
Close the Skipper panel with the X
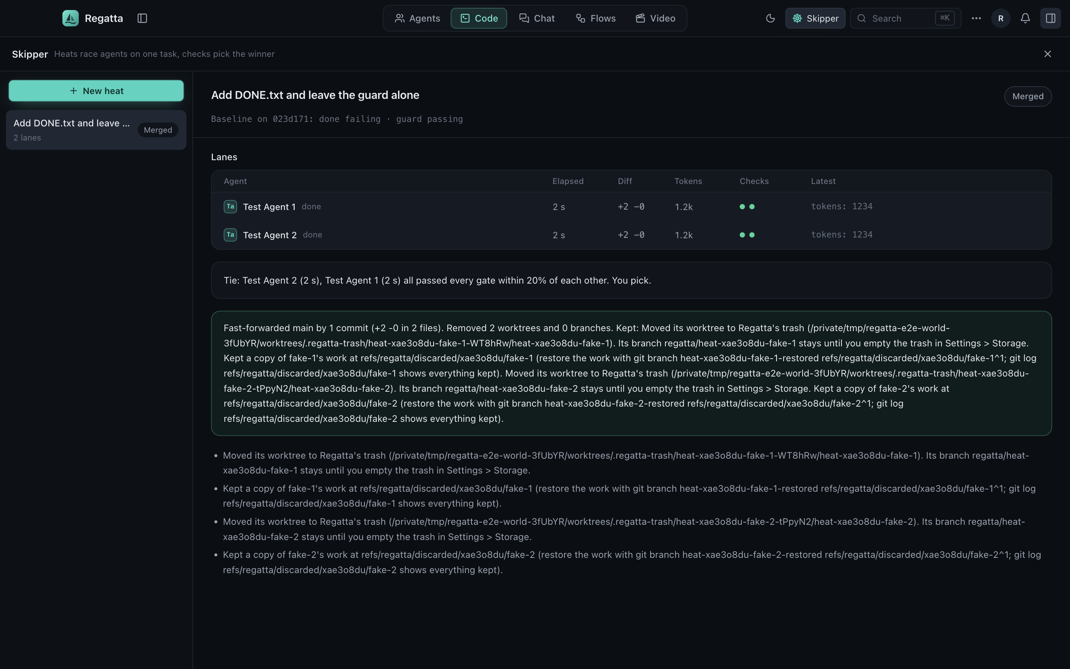[x=1047, y=54]
